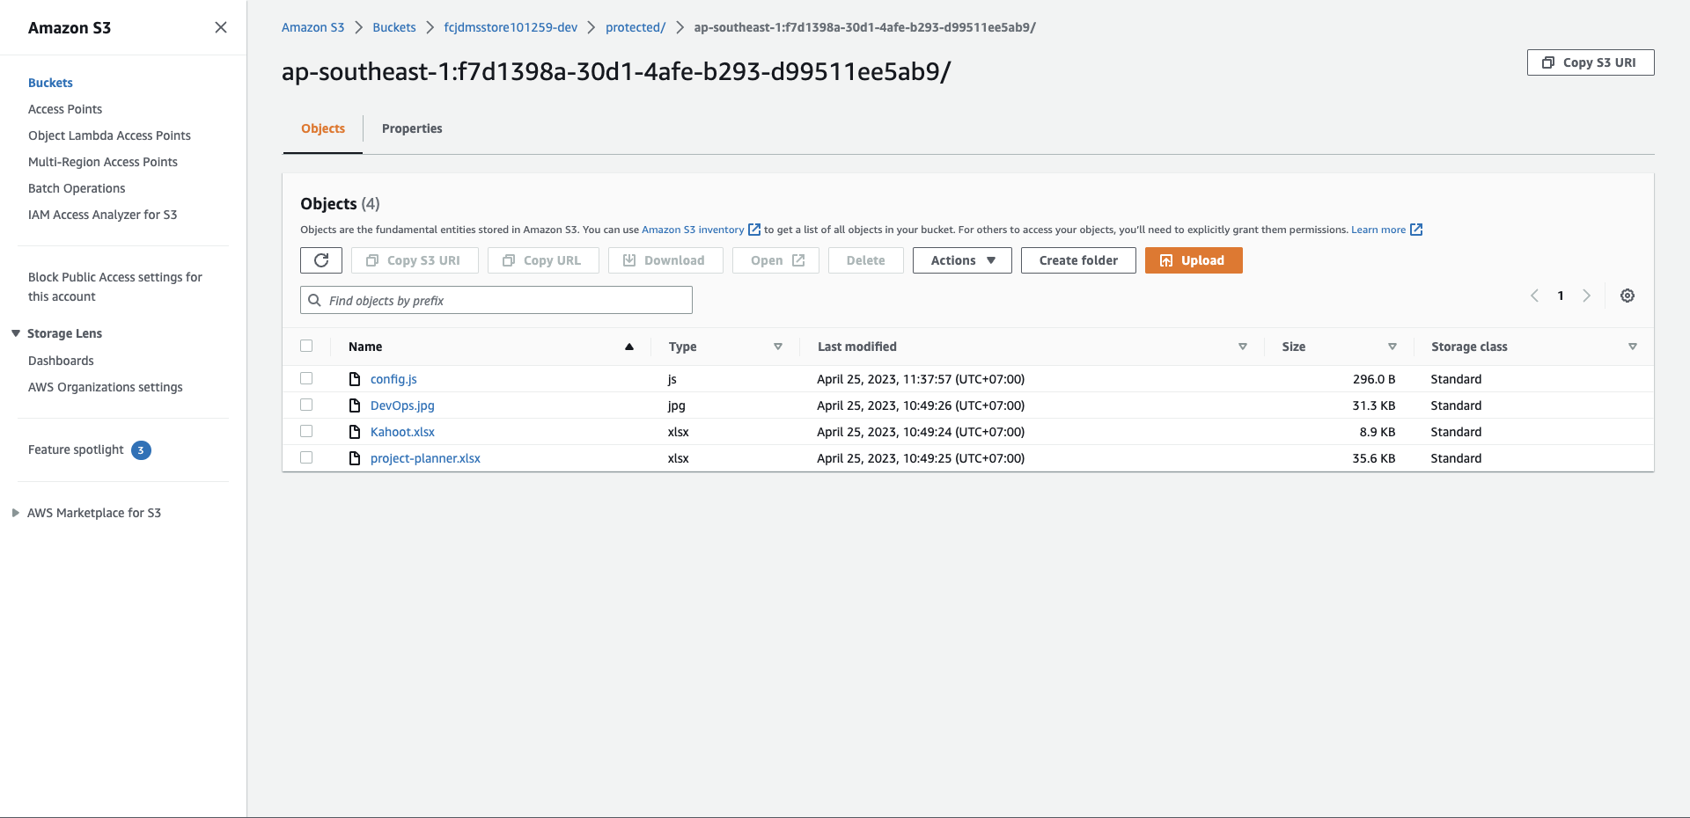
Task: Click the 296.0 B size cell
Action: (1374, 379)
